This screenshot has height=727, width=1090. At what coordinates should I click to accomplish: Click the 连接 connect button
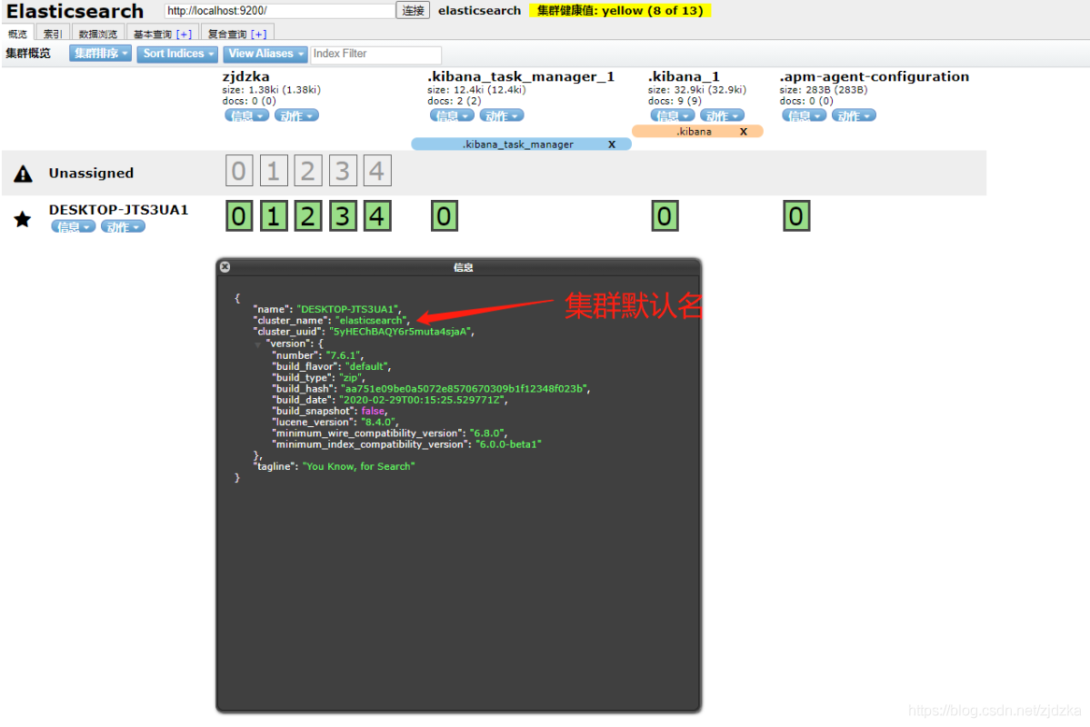413,10
